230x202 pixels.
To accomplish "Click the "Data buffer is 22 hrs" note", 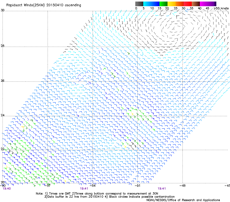I will click(63, 197).
